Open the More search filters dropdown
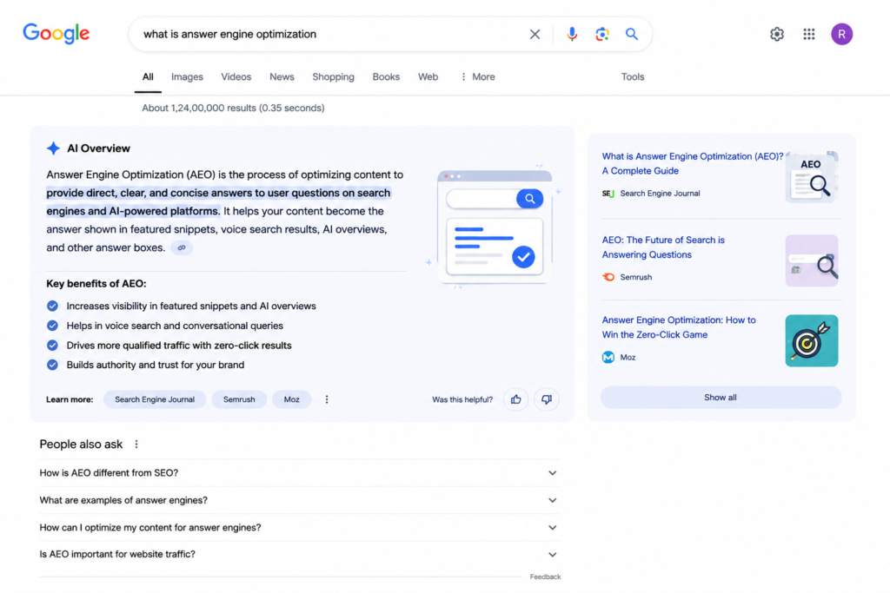Viewport: 890px width, 593px height. (x=478, y=76)
